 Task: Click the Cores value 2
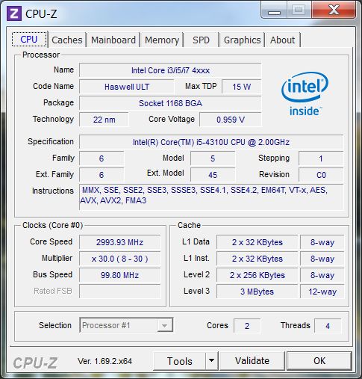coord(247,326)
